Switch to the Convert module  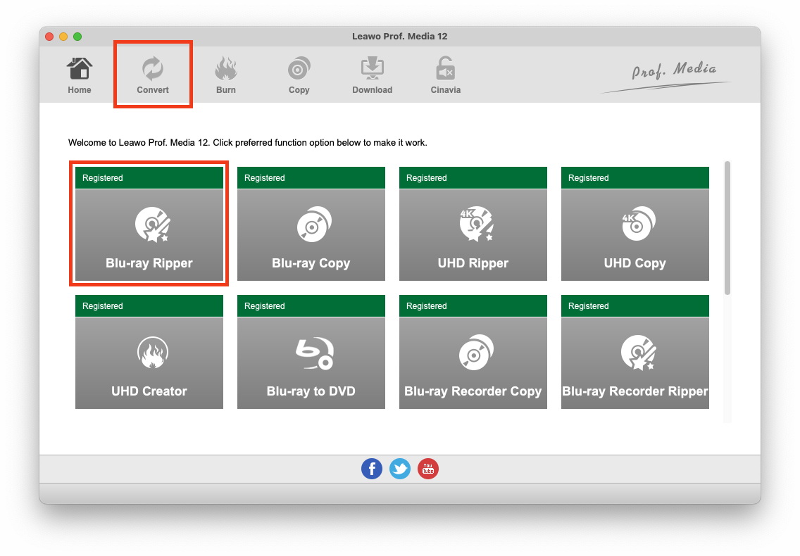pyautogui.click(x=153, y=75)
